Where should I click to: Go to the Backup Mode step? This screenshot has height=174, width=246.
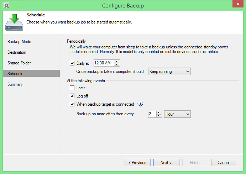pos(19,42)
